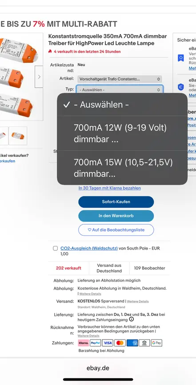Click the Google Pay payment icon
This screenshot has height=385, width=196.
(x=156, y=343)
